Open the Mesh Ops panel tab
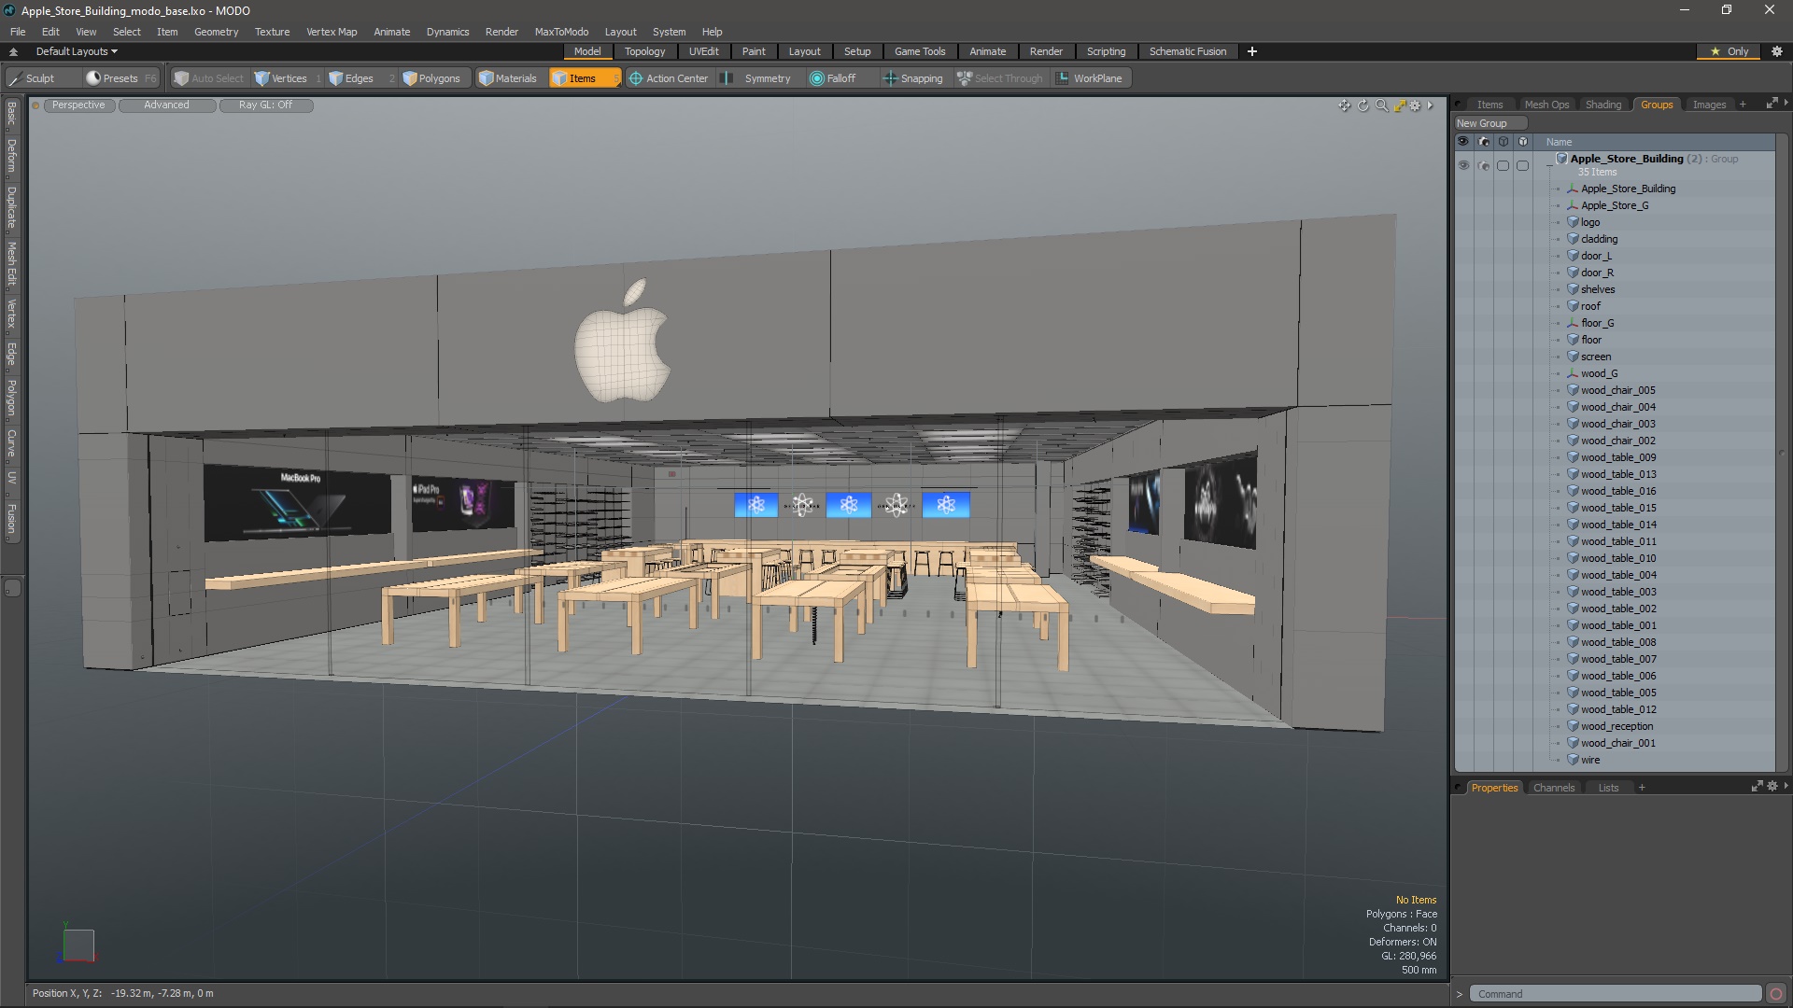The image size is (1793, 1008). pos(1546,105)
